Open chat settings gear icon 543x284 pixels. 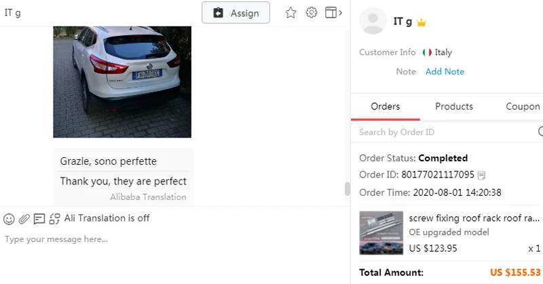coord(312,12)
